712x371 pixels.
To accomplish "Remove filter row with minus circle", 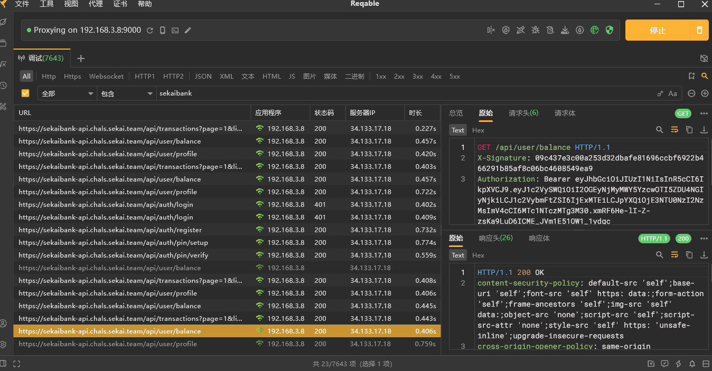I will (x=692, y=93).
